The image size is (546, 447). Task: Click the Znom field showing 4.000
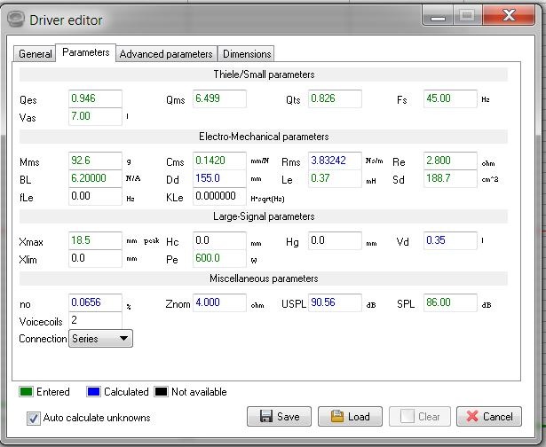pyautogui.click(x=219, y=302)
